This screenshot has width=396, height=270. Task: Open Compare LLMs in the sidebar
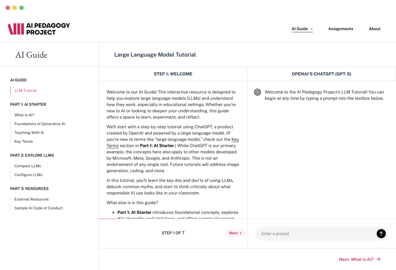click(x=27, y=166)
